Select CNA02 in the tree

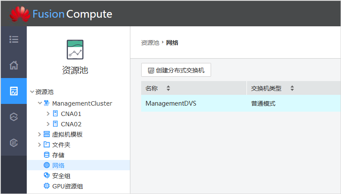(x=71, y=124)
